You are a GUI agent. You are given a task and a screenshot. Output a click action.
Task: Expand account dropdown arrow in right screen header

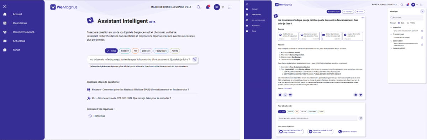click(x=417, y=5)
